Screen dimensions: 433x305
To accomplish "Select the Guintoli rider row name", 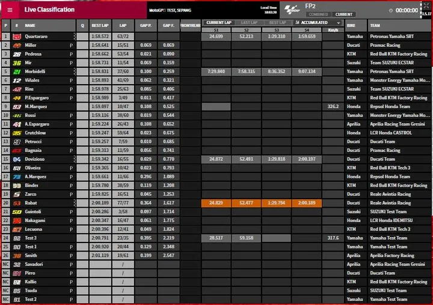I will pos(33,212).
